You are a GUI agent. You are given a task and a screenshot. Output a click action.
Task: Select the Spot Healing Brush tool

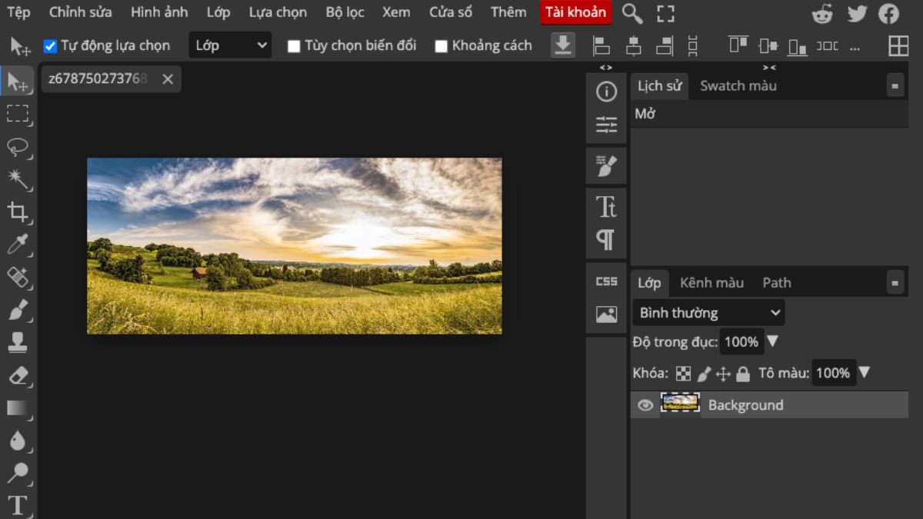pyautogui.click(x=18, y=277)
